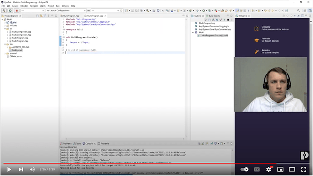Open the Navigate menu
313x176 pixels.
(34, 6)
